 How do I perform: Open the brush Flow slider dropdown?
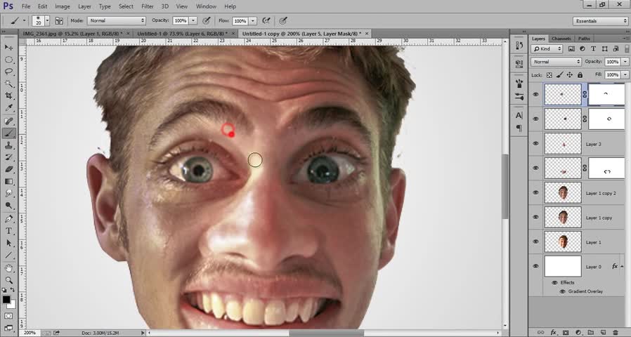pyautogui.click(x=253, y=20)
